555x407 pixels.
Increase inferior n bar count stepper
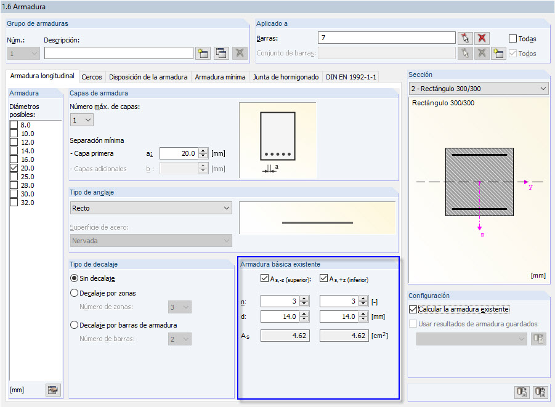pos(363,299)
